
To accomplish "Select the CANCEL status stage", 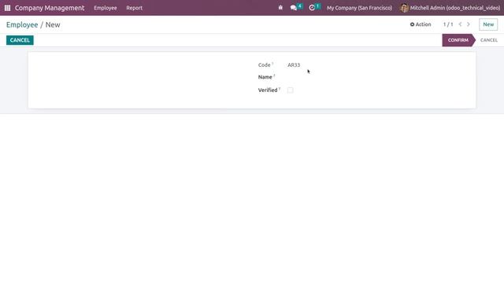I will click(489, 40).
